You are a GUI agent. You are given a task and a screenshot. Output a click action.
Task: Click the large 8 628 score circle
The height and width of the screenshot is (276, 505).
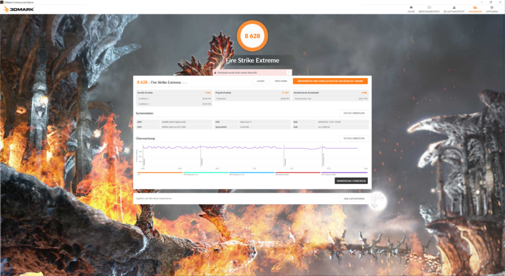point(252,36)
